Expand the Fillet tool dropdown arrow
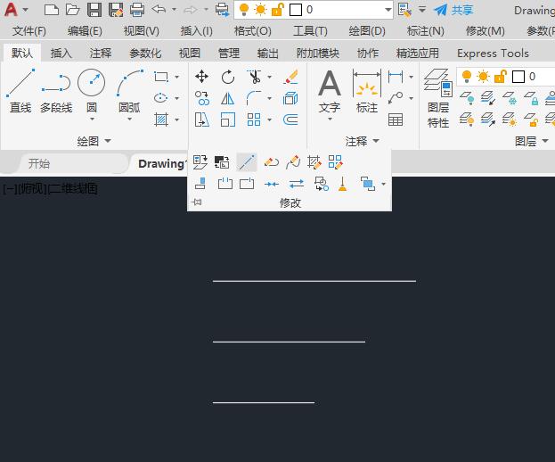This screenshot has height=462, width=555. (270, 98)
